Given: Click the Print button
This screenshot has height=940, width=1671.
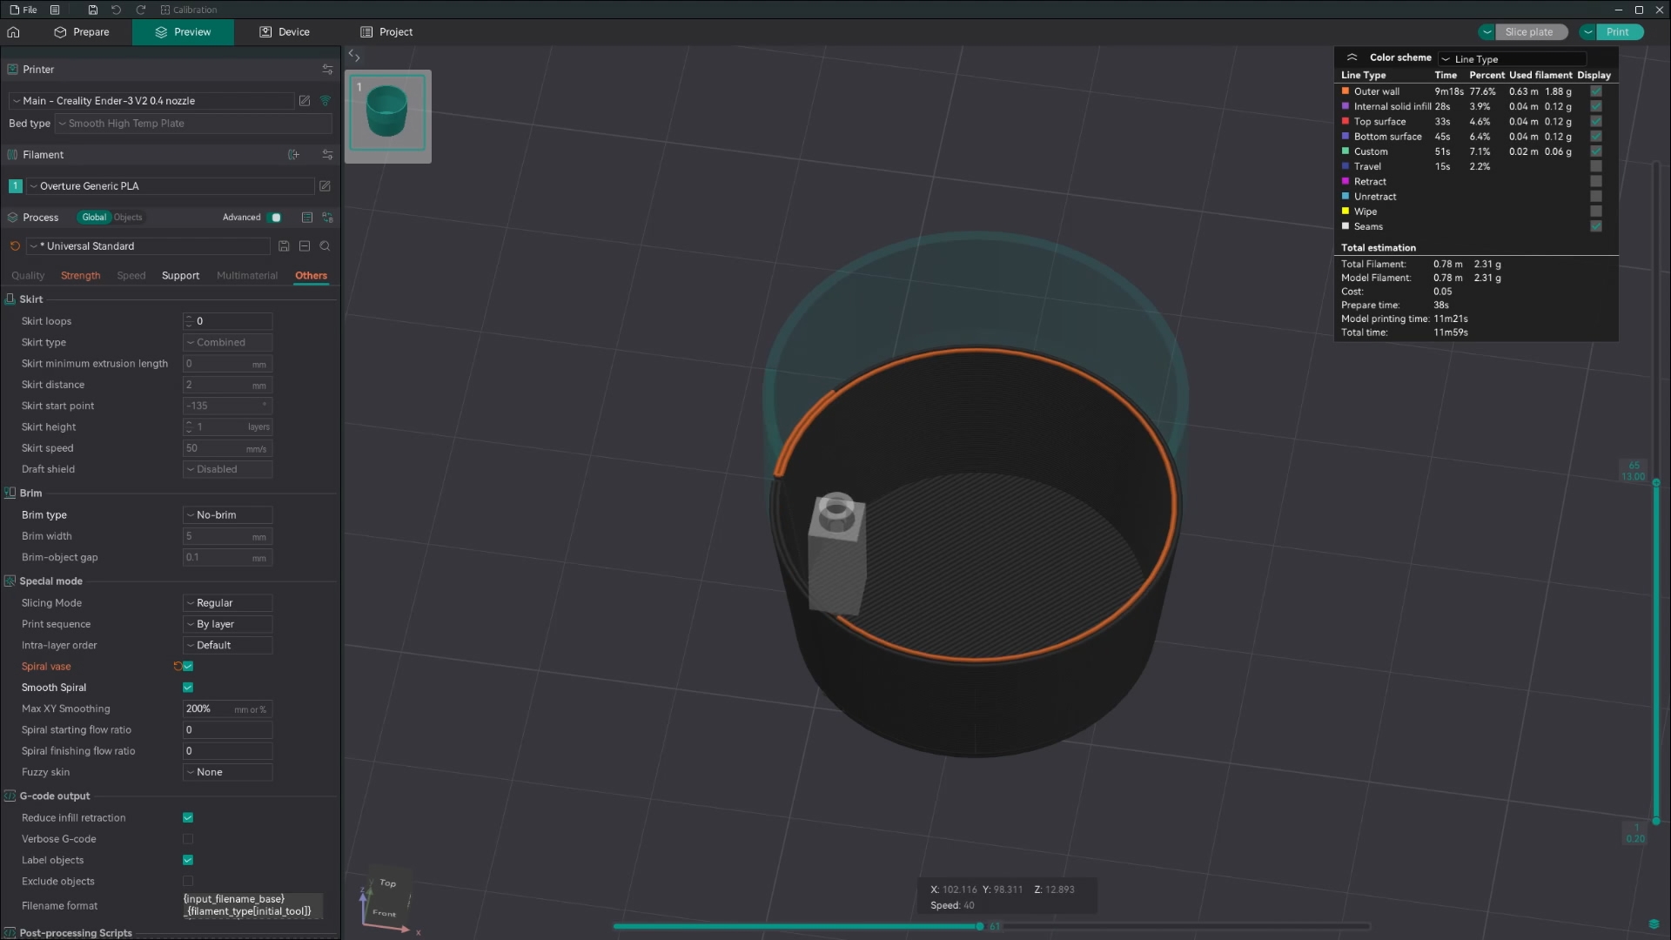Looking at the screenshot, I should pyautogui.click(x=1617, y=32).
